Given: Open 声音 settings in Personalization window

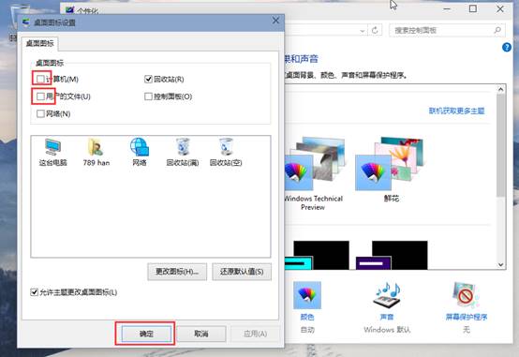Looking at the screenshot, I should pyautogui.click(x=387, y=307).
